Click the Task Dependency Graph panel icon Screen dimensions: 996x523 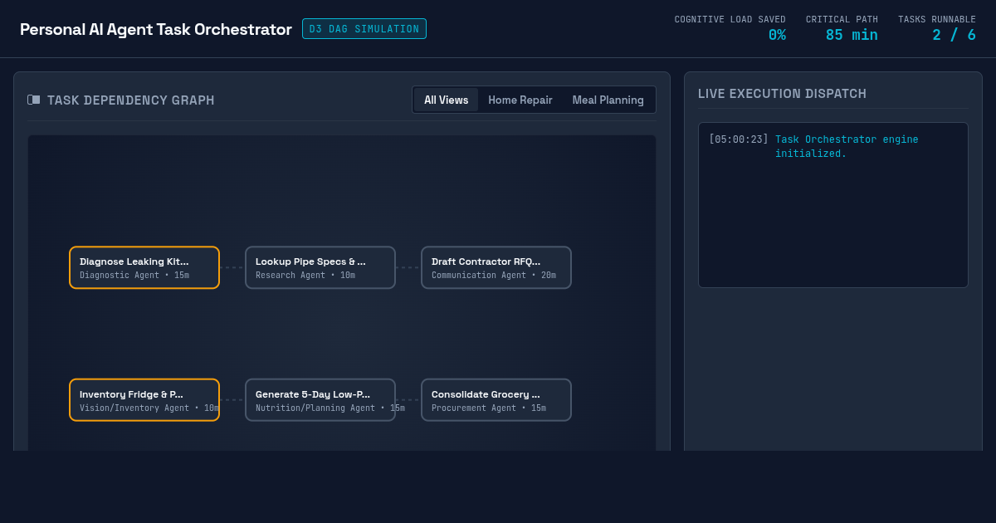(x=33, y=100)
